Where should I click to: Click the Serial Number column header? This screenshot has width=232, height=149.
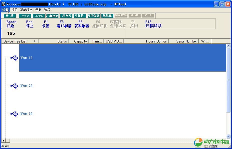point(184,41)
